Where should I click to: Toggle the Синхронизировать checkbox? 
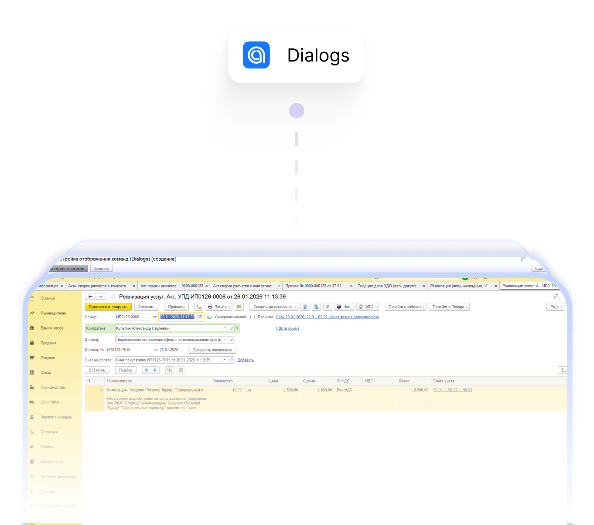[x=253, y=317]
